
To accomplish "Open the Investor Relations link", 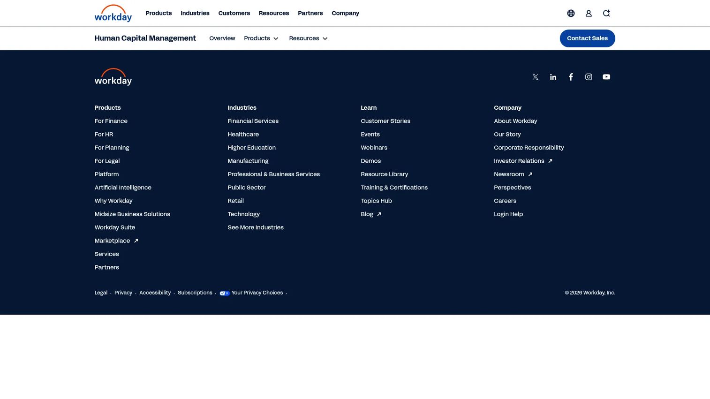I will [523, 161].
